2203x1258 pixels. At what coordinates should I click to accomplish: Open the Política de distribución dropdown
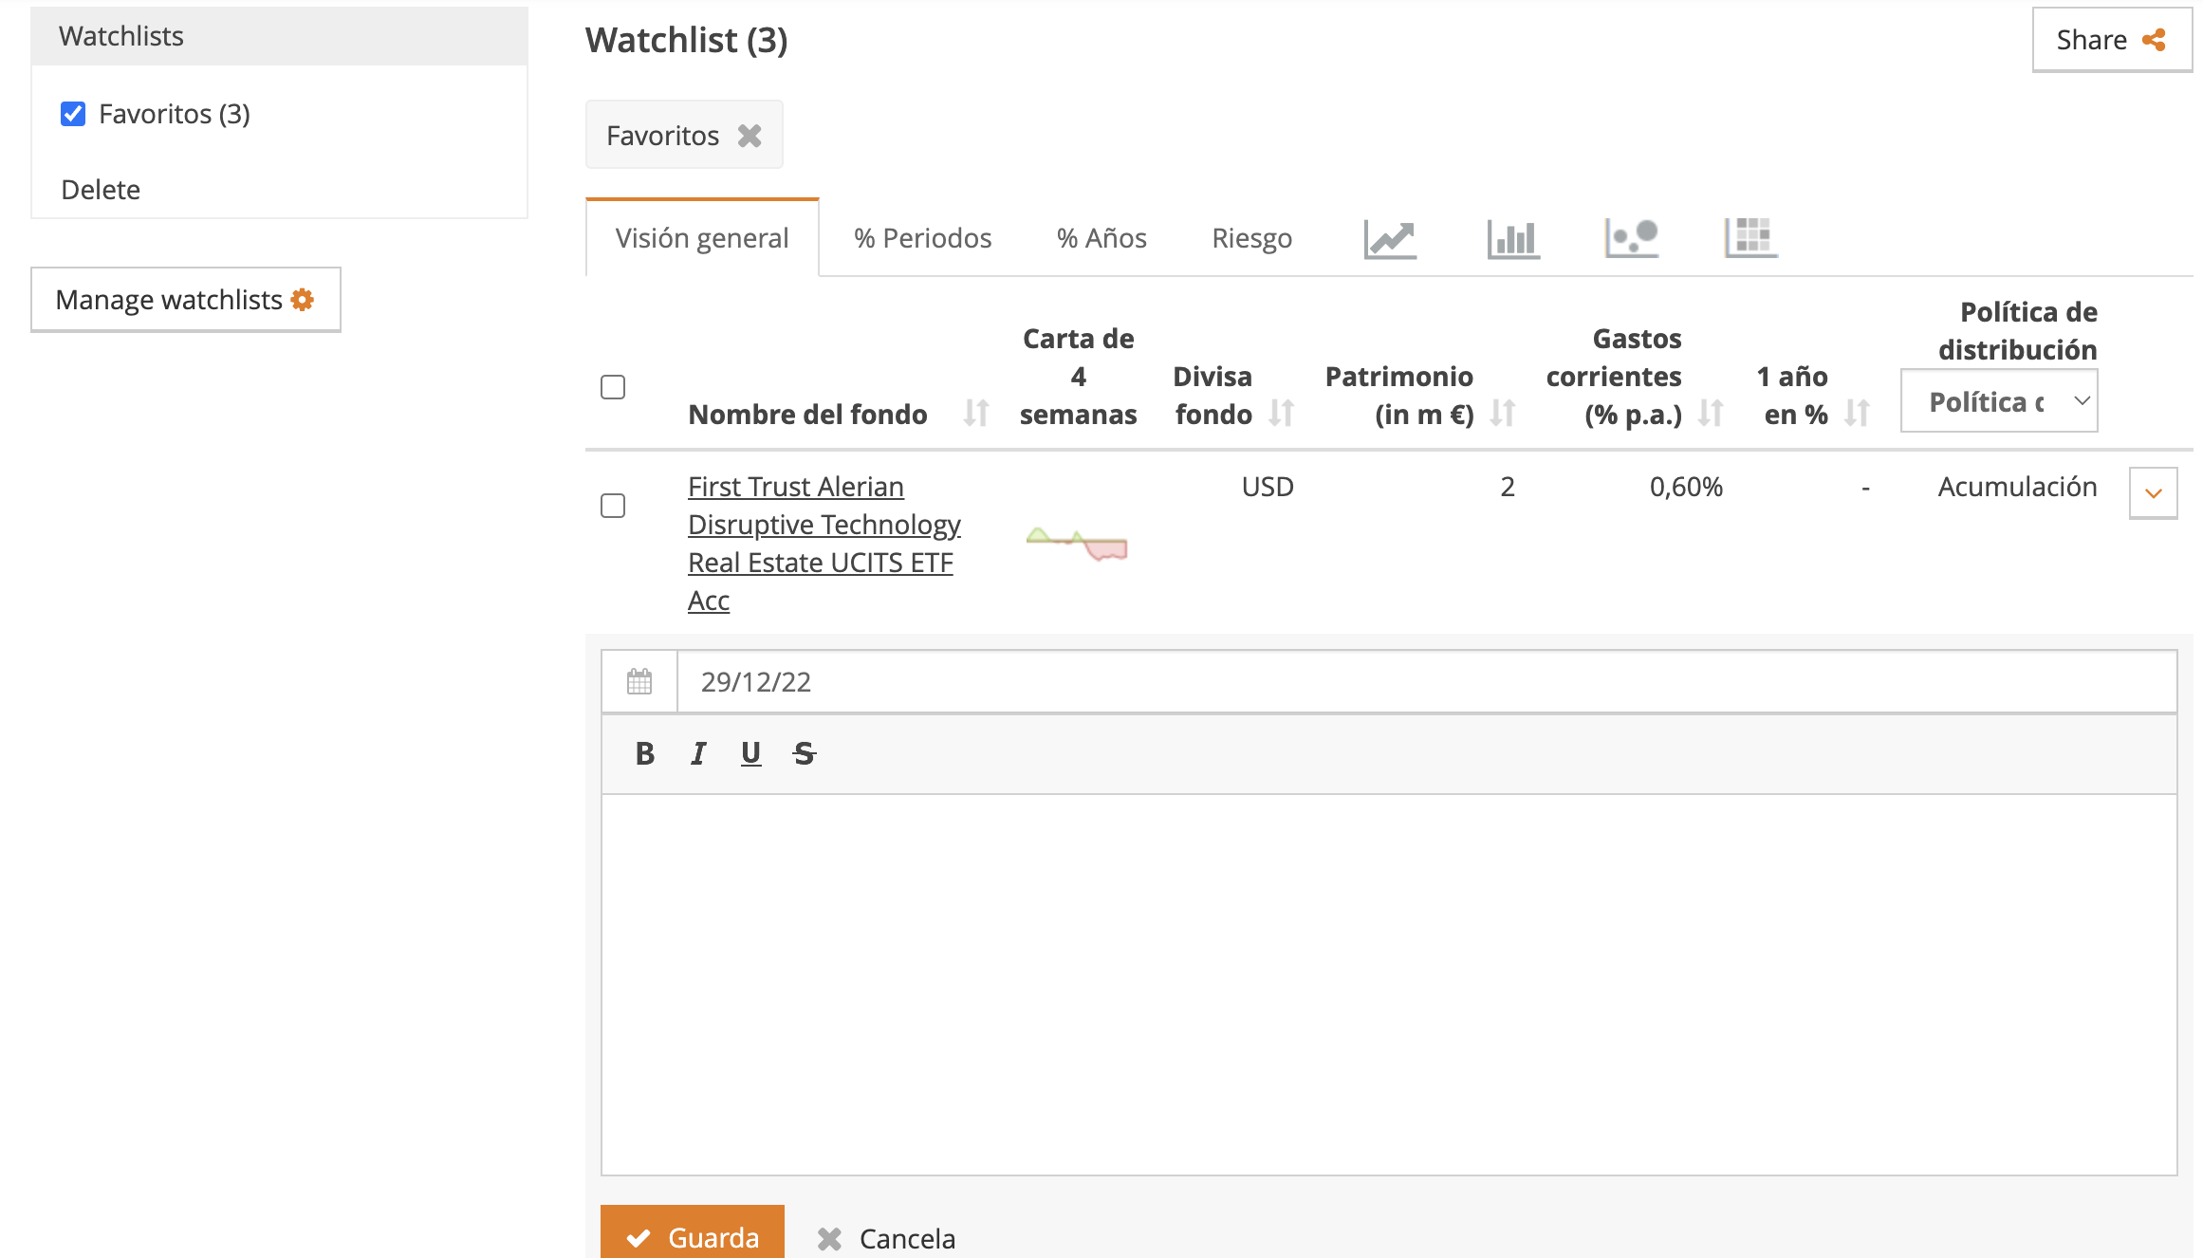(x=1999, y=401)
